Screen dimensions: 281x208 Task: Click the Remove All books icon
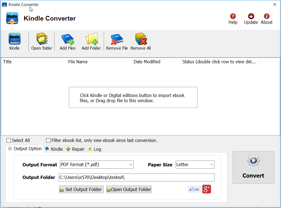(141, 39)
